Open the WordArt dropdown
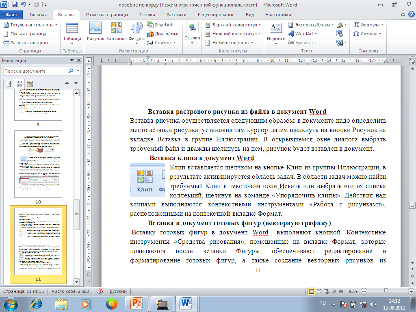The width and height of the screenshot is (416, 312). pos(316,34)
